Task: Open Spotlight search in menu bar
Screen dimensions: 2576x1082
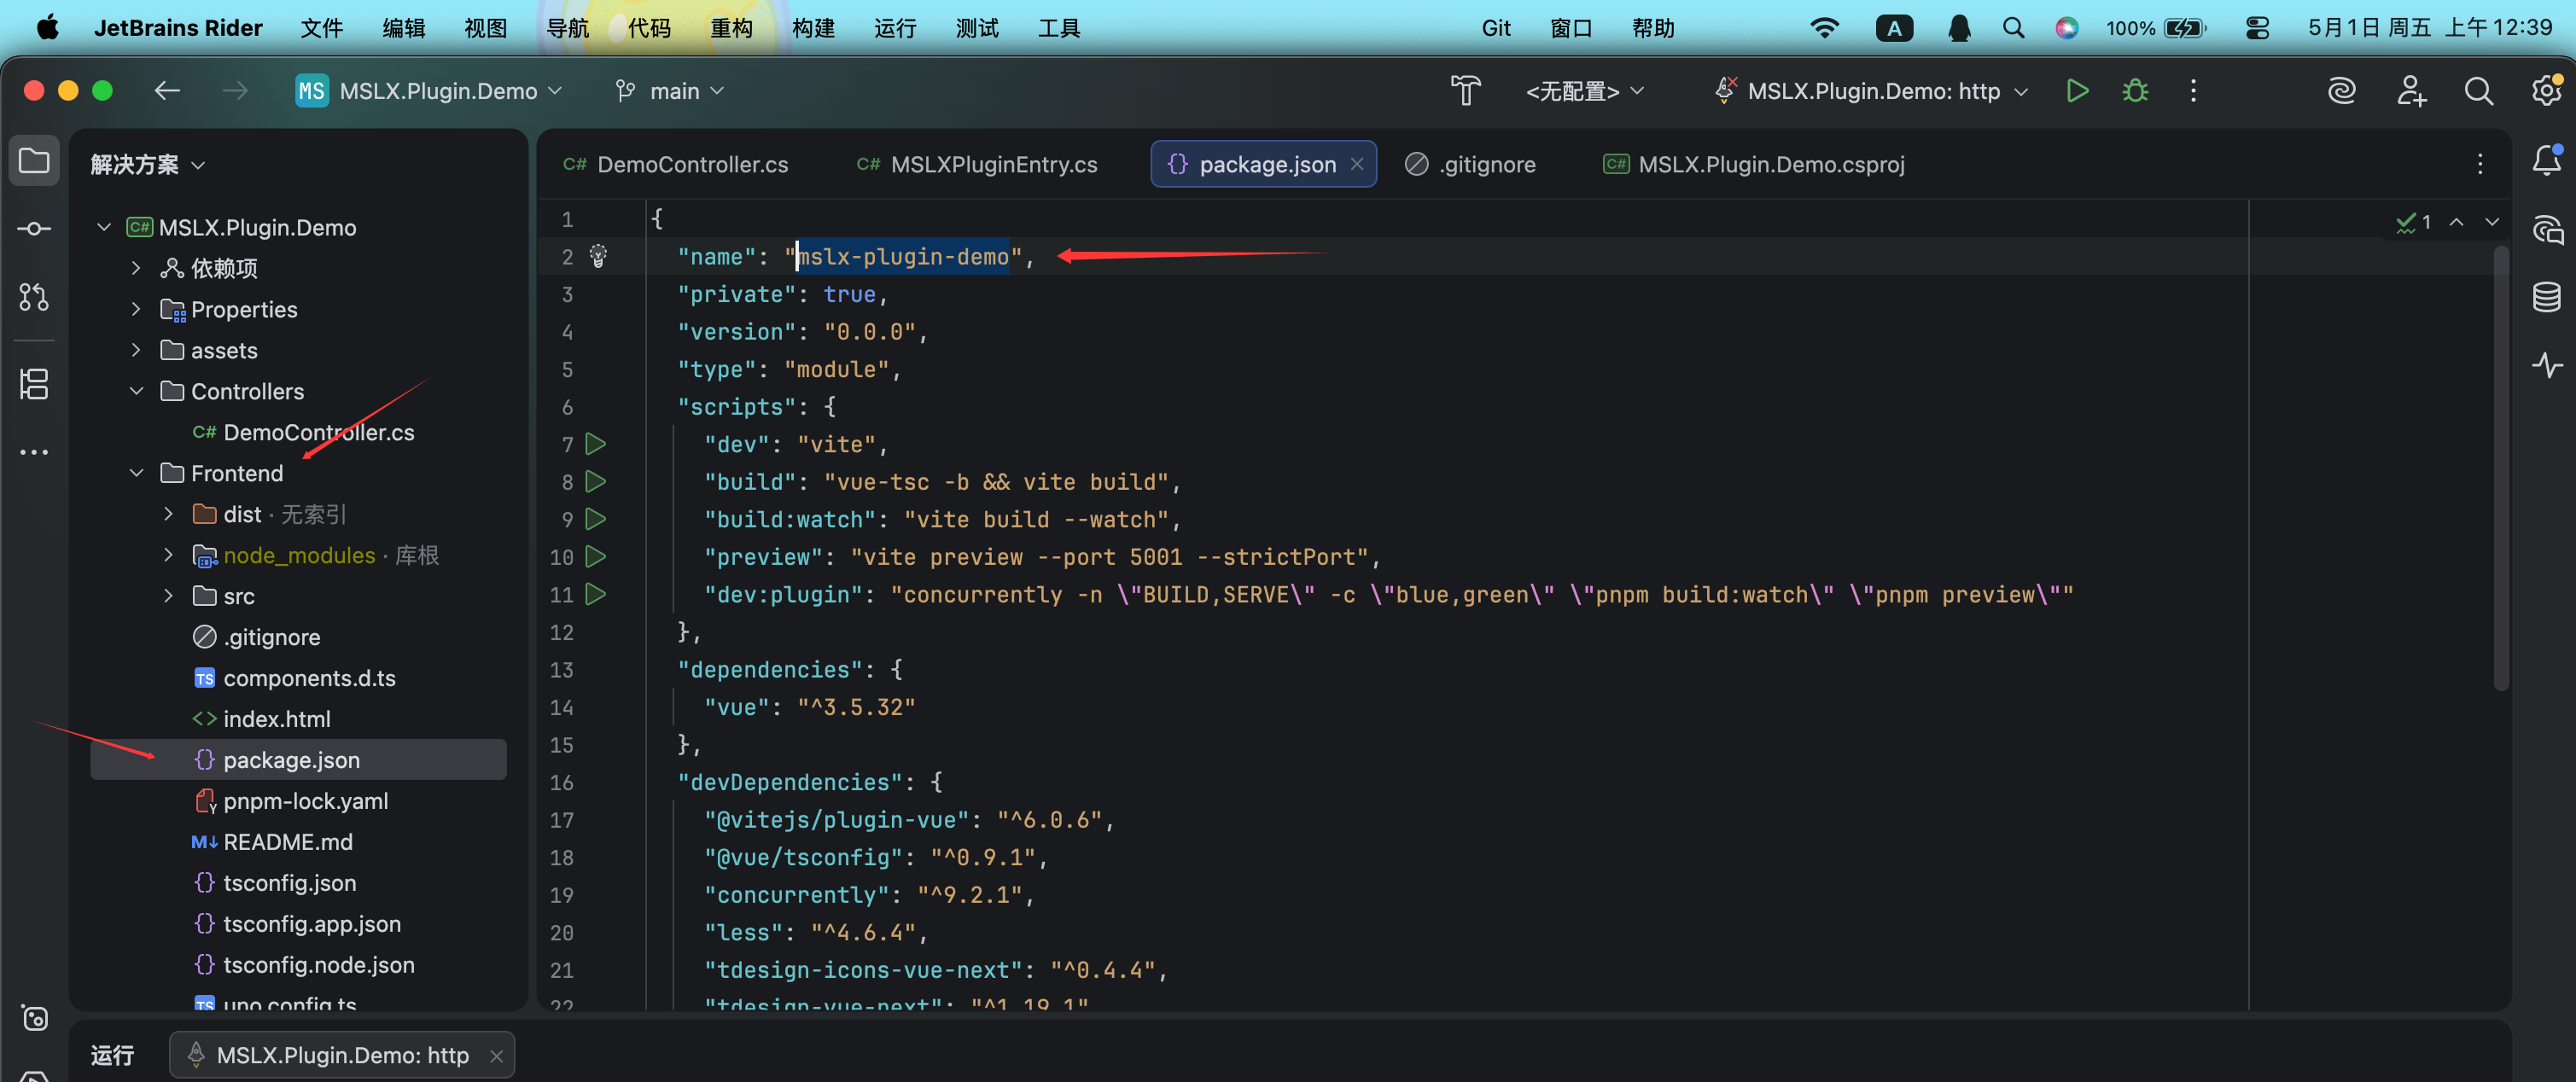Action: (x=2013, y=28)
